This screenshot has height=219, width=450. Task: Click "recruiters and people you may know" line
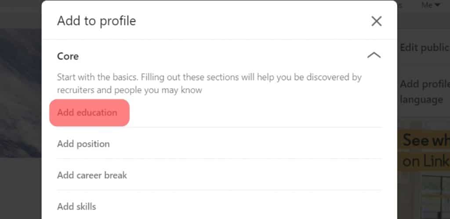(130, 90)
